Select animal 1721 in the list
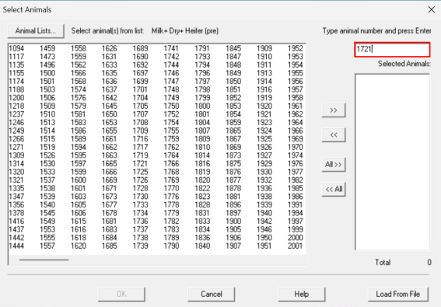 coord(140,164)
